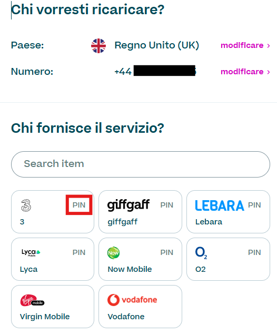Click modificare link next to Numero

tap(242, 72)
